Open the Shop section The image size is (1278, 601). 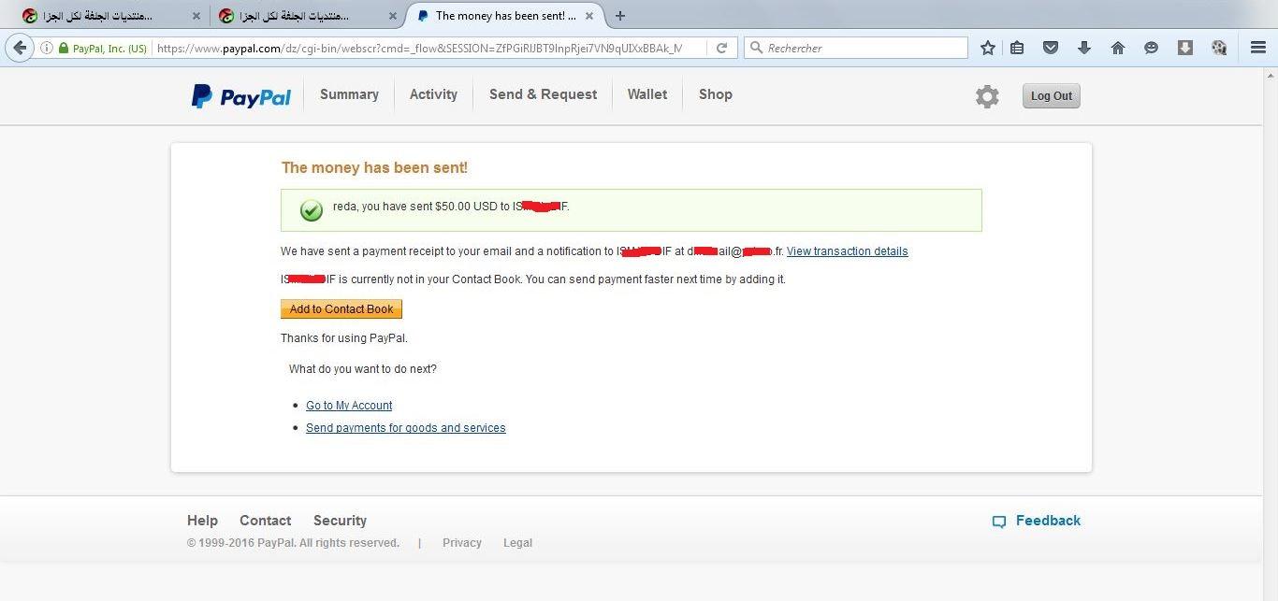[x=716, y=94]
